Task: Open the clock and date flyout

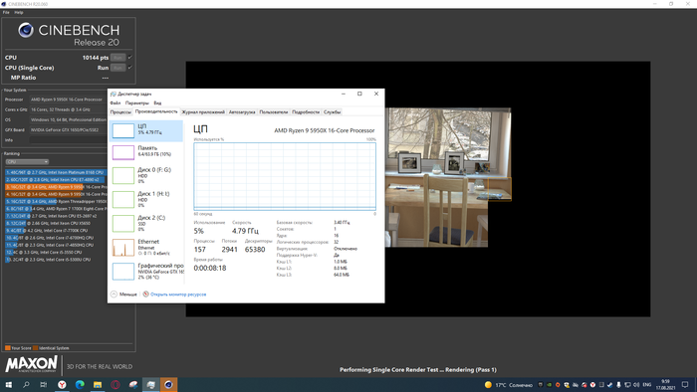Action: 665,385
